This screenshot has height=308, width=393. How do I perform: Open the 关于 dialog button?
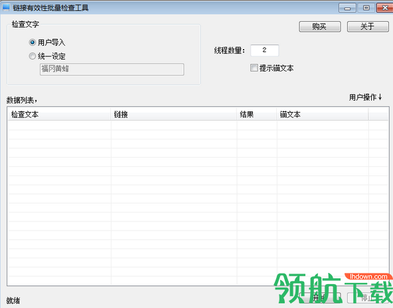click(x=368, y=26)
